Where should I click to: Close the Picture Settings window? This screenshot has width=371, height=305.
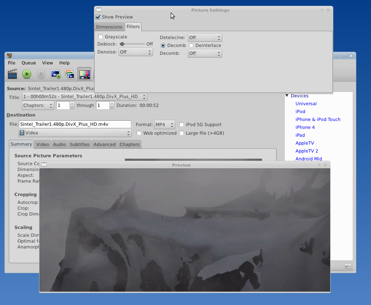[x=328, y=10]
